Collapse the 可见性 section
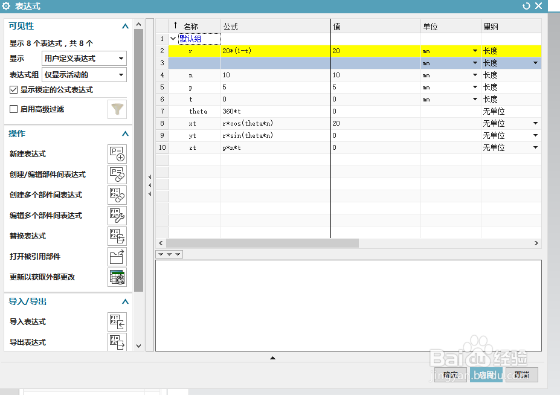The width and height of the screenshot is (560, 395). click(125, 26)
